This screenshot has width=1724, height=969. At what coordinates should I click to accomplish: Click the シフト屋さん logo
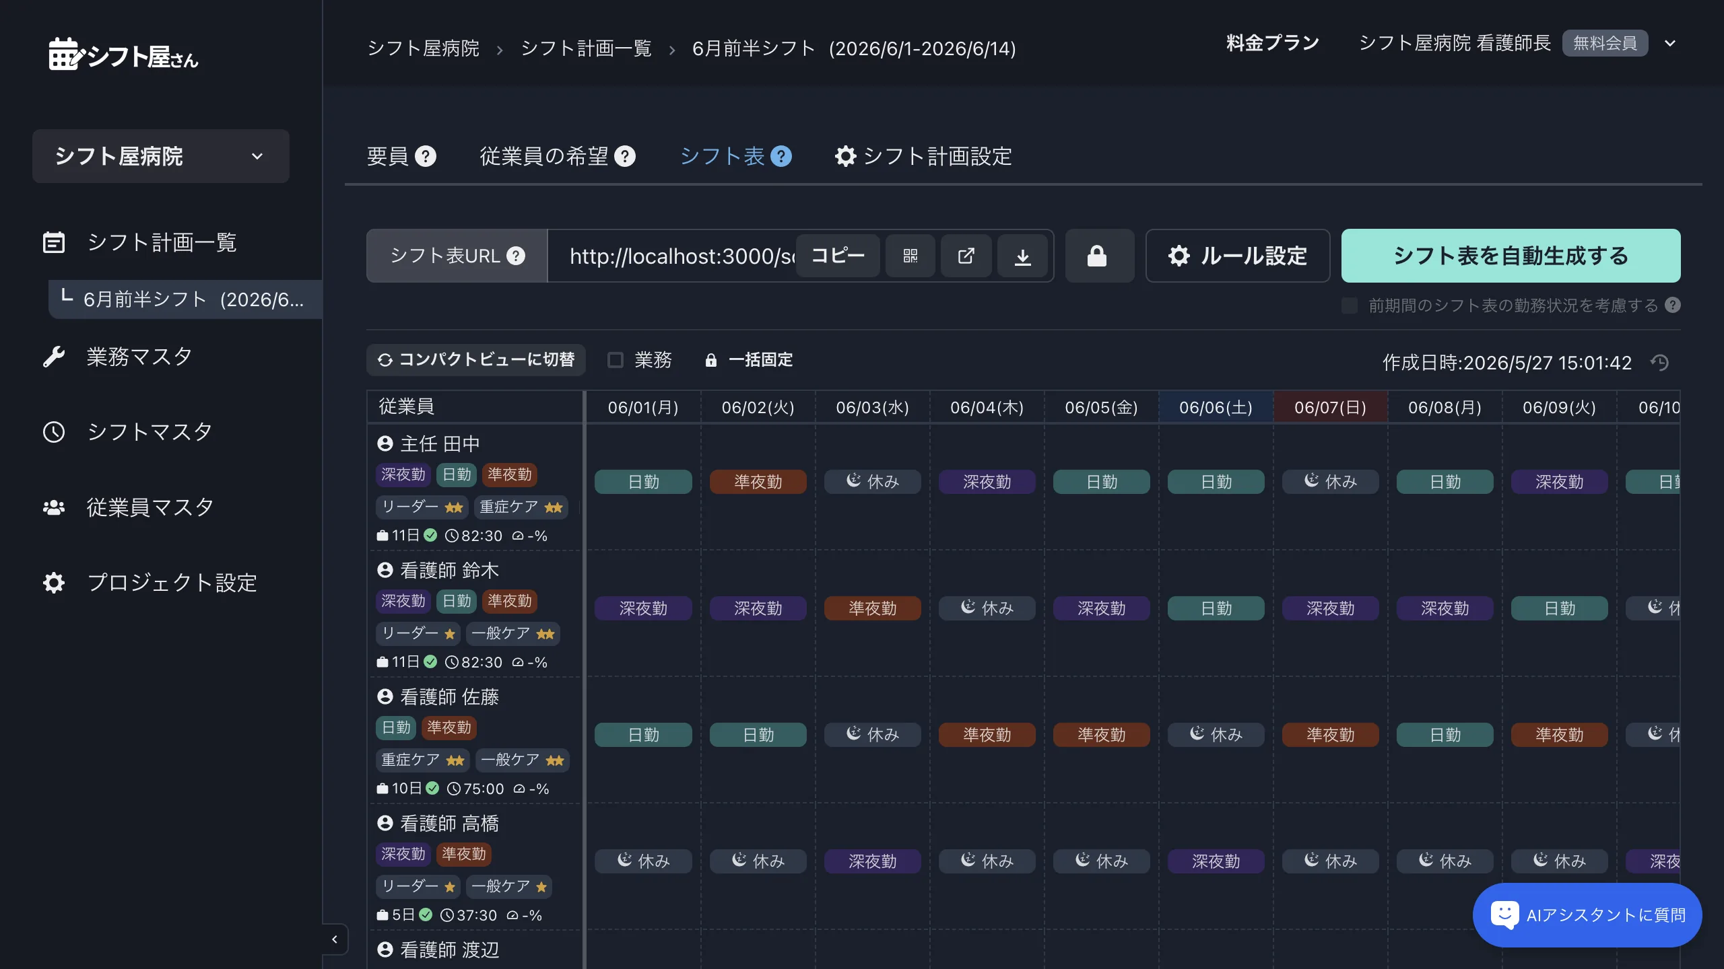123,54
